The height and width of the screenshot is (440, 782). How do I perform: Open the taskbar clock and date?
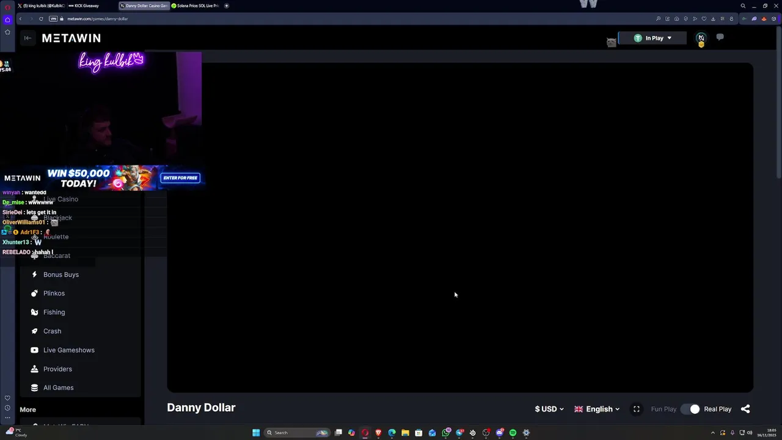766,433
